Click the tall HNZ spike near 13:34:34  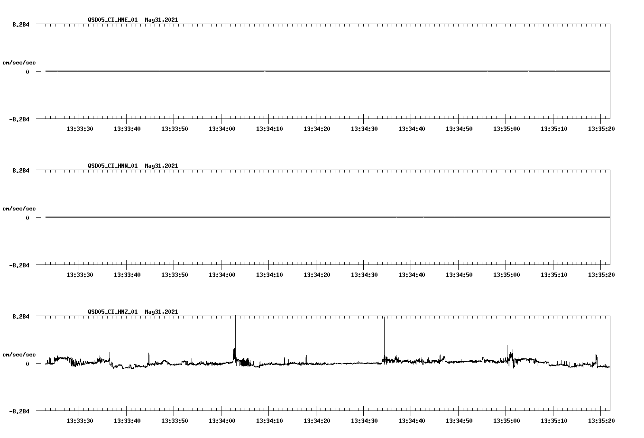pos(384,339)
